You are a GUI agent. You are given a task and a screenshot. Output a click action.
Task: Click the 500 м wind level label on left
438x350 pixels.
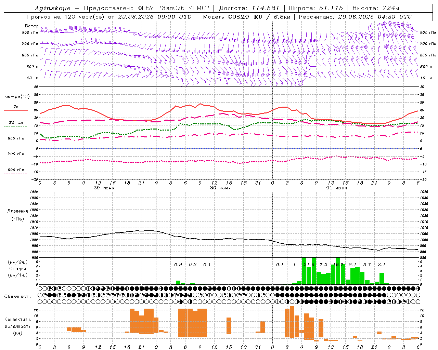click(33, 67)
